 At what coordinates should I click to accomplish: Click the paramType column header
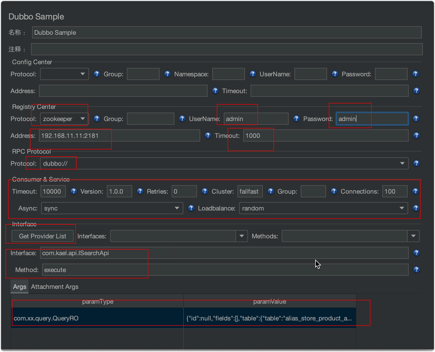click(97, 301)
